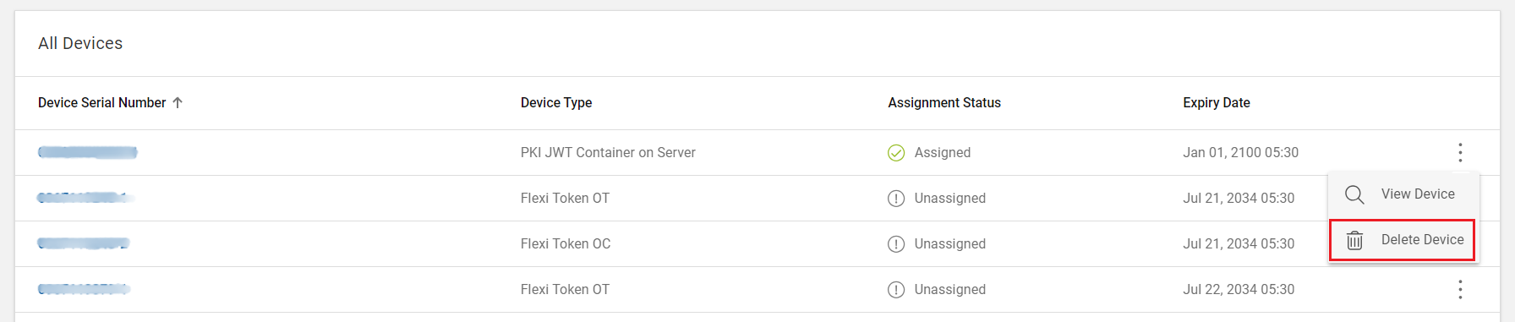Screen dimensions: 1515x322
Task: Click Unassigned warning icon in Jul 22 row
Action: click(x=896, y=289)
